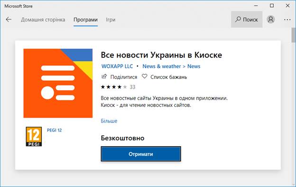Open publisher WOXAPP LLC link
Screen dimensions: 296x187
click(117, 66)
